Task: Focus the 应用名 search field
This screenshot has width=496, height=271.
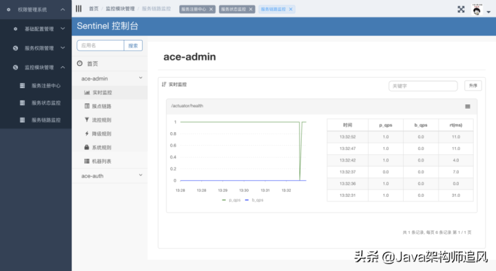Action: 101,45
